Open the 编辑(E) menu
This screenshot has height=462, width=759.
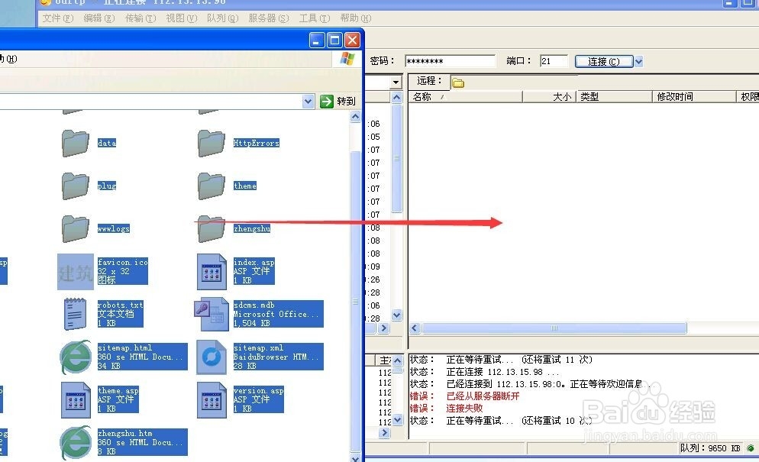pyautogui.click(x=99, y=18)
